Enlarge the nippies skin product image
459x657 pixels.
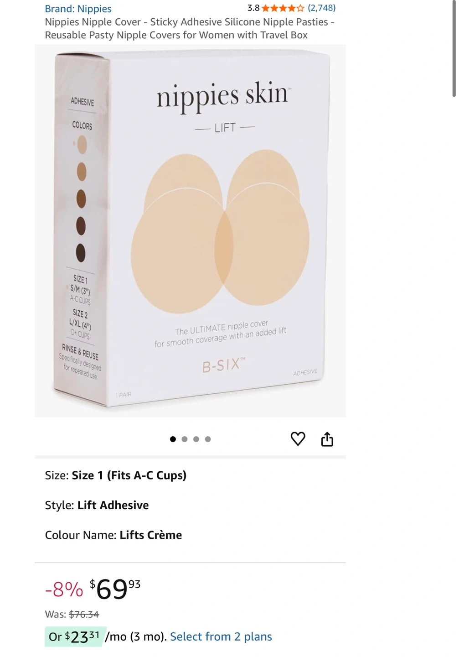point(190,231)
